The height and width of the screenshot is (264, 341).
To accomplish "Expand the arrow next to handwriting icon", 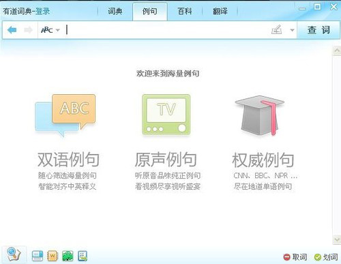I will 292,30.
